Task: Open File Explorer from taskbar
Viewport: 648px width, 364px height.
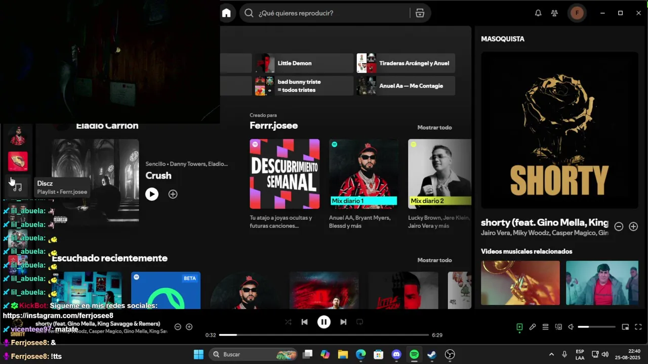Action: click(343, 354)
